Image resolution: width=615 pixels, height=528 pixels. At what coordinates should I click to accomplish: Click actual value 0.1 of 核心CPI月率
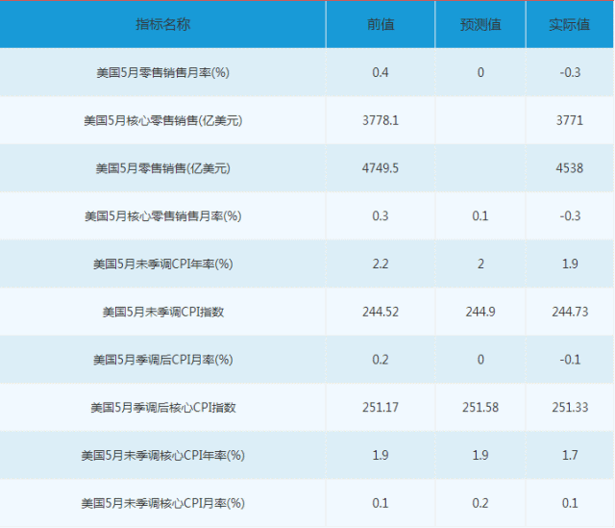click(x=570, y=504)
